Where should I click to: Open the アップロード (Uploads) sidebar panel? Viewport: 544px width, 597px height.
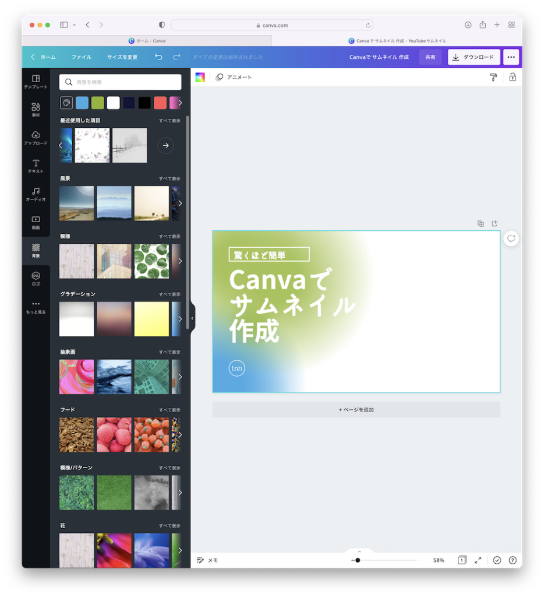[x=36, y=138]
